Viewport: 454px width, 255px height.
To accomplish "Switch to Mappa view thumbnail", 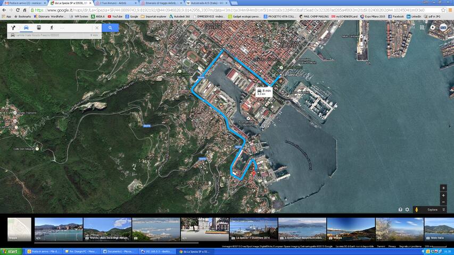I will [x=19, y=229].
